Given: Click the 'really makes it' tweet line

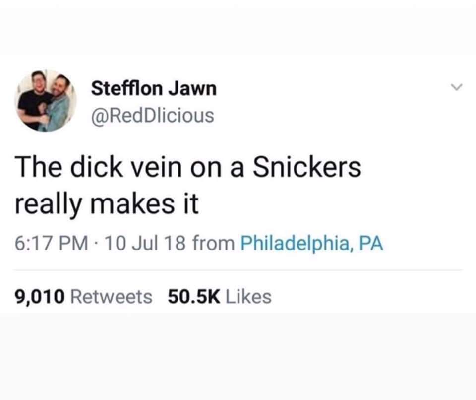Looking at the screenshot, I should coord(107,204).
